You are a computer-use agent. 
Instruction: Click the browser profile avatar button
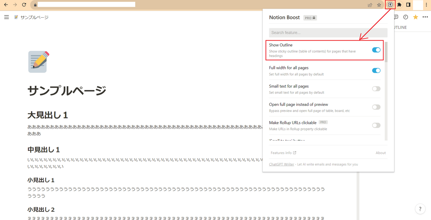click(x=418, y=5)
